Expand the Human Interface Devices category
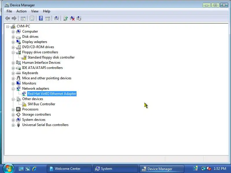This screenshot has width=231, height=173. click(13, 63)
